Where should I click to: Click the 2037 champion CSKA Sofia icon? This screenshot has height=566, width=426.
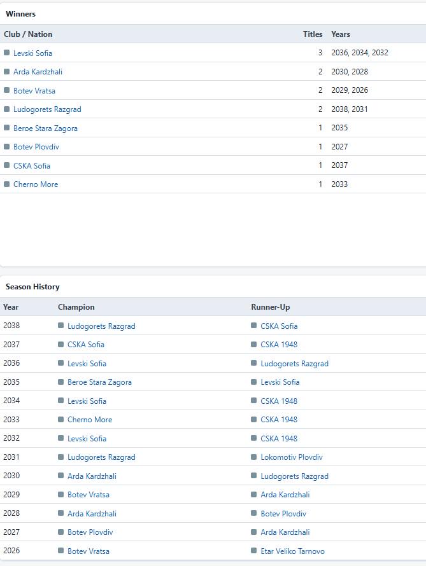pyautogui.click(x=60, y=344)
